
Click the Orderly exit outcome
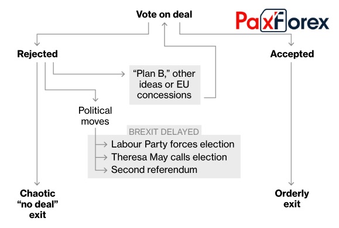[x=292, y=199]
